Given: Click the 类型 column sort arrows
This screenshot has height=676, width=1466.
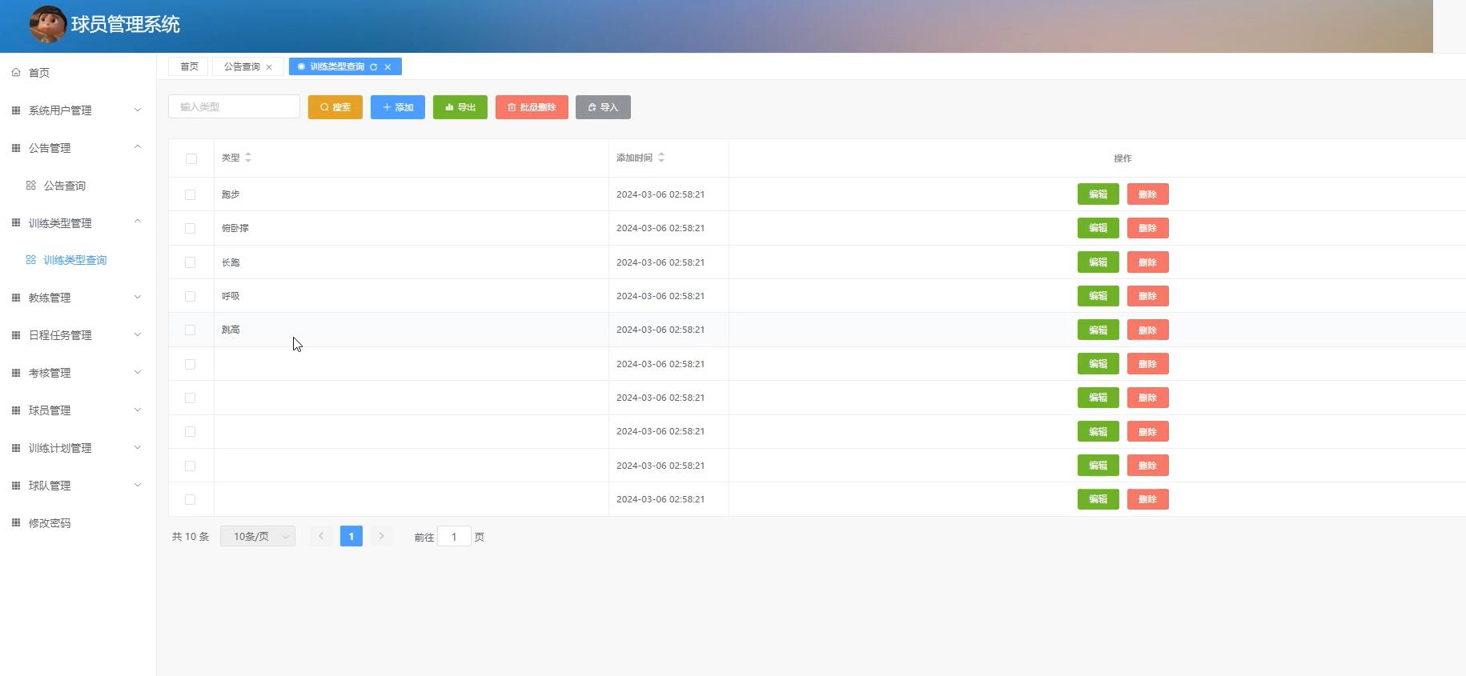Looking at the screenshot, I should [248, 158].
